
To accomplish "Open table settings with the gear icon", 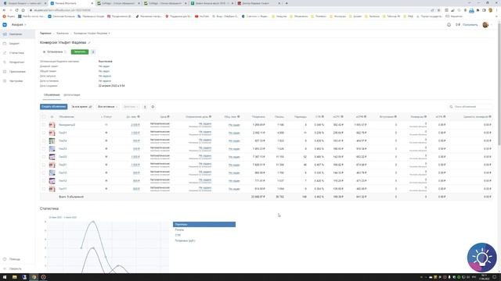I will [x=153, y=107].
